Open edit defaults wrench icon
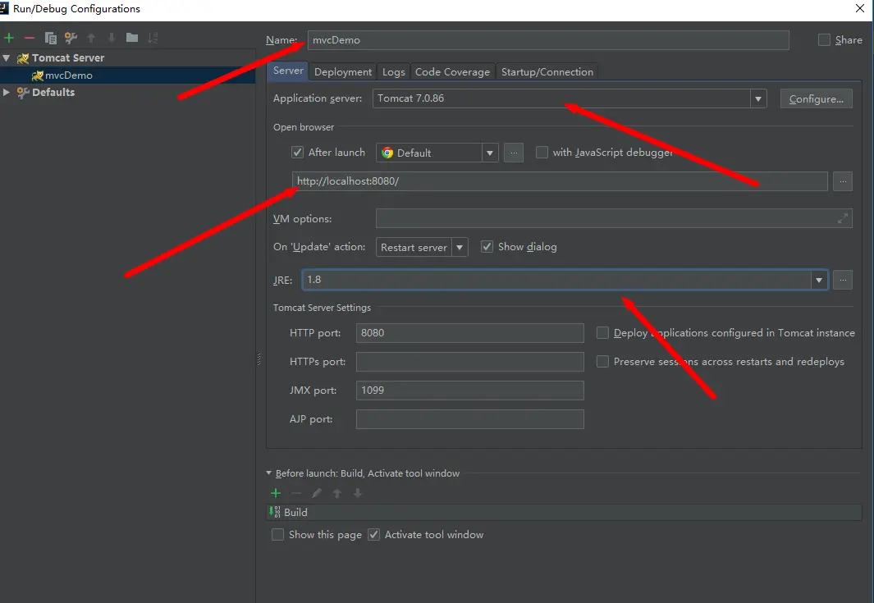 click(71, 38)
